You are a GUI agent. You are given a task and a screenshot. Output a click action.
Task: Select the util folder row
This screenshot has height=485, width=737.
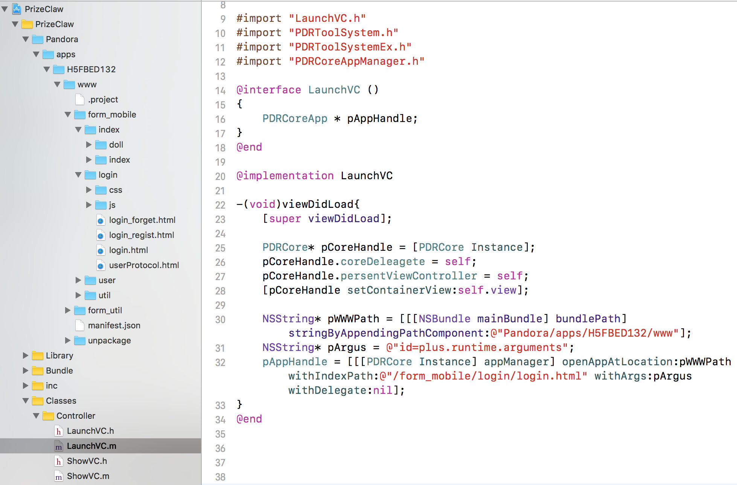(100, 295)
